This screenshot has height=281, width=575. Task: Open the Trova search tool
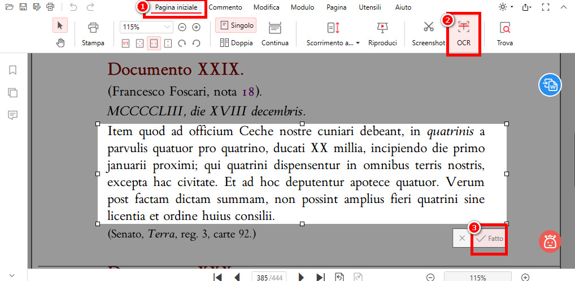(x=505, y=35)
